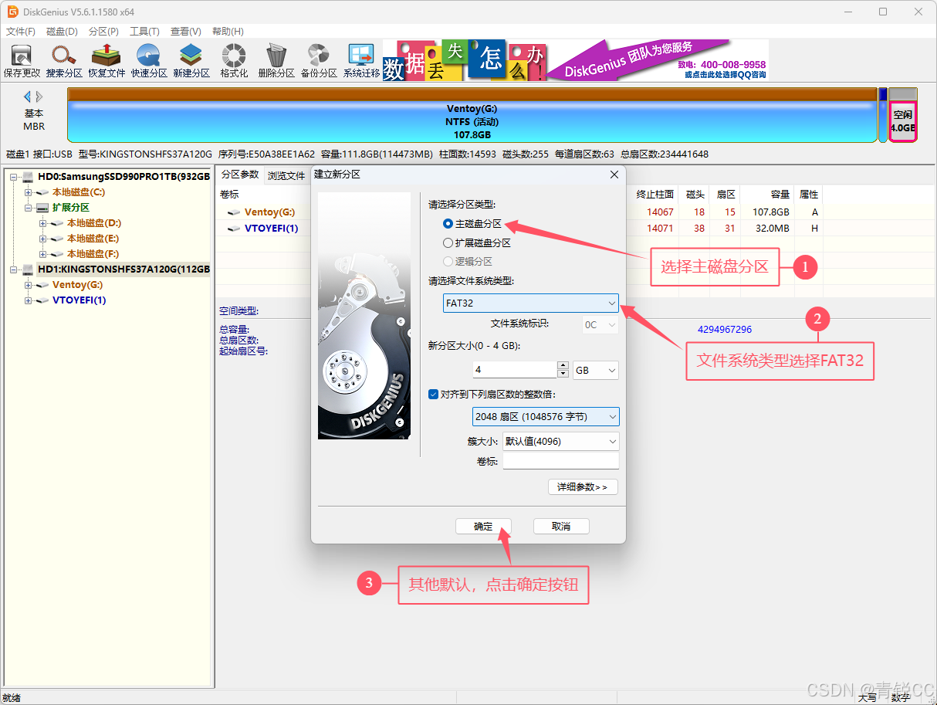Select 本地磁盘(F:) in the disk tree
Image resolution: width=937 pixels, height=705 pixels.
(x=93, y=254)
